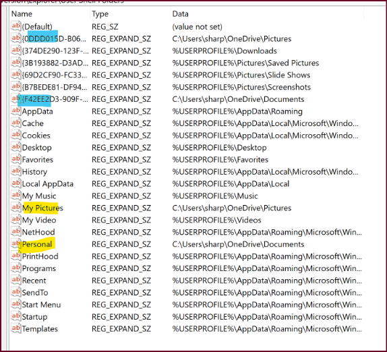Click the icon beside {B7BEDE81-DF94... value
387x352 pixels.
16,86
